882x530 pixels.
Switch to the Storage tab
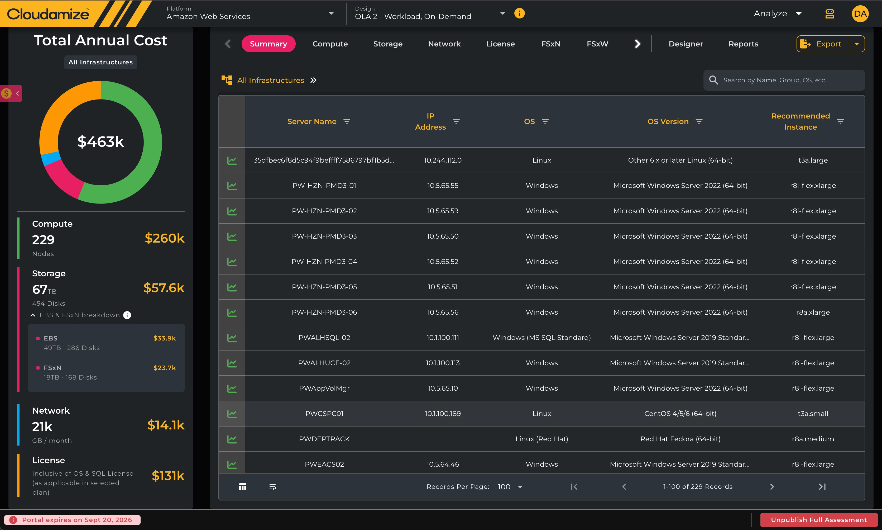(x=387, y=44)
